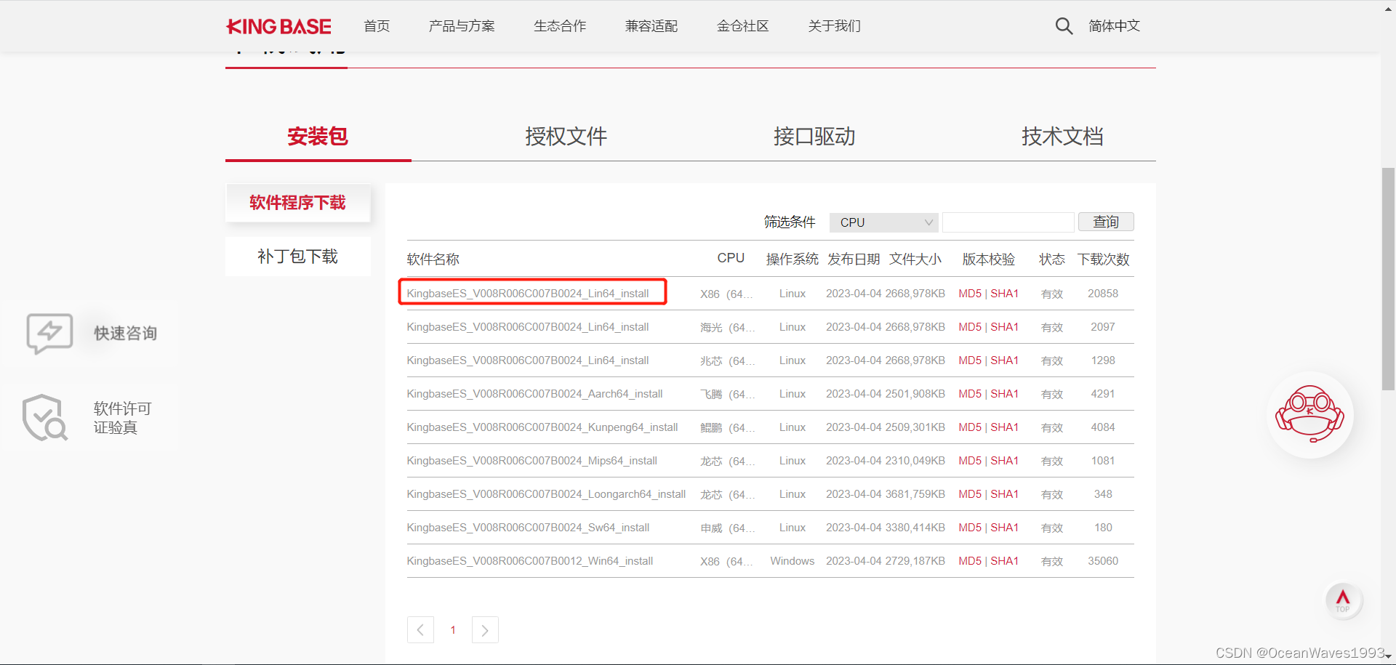Viewport: 1396px width, 665px height.
Task: Open 关于我们 nav menu
Action: (835, 26)
